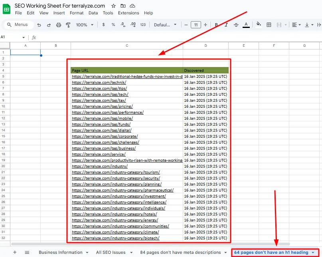This screenshot has width=322, height=257.
Task: Switch to 84 pages meta descriptions tab
Action: (180, 252)
